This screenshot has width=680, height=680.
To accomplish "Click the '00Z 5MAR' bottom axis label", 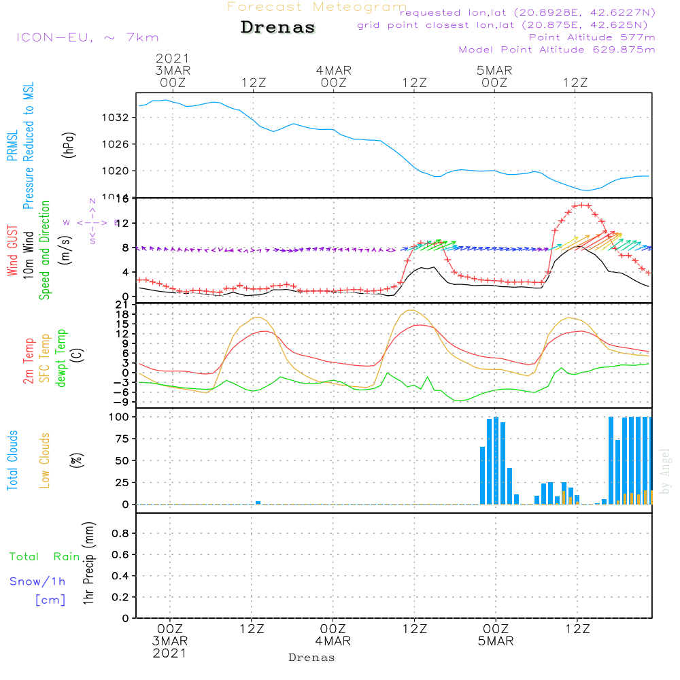I will click(496, 635).
